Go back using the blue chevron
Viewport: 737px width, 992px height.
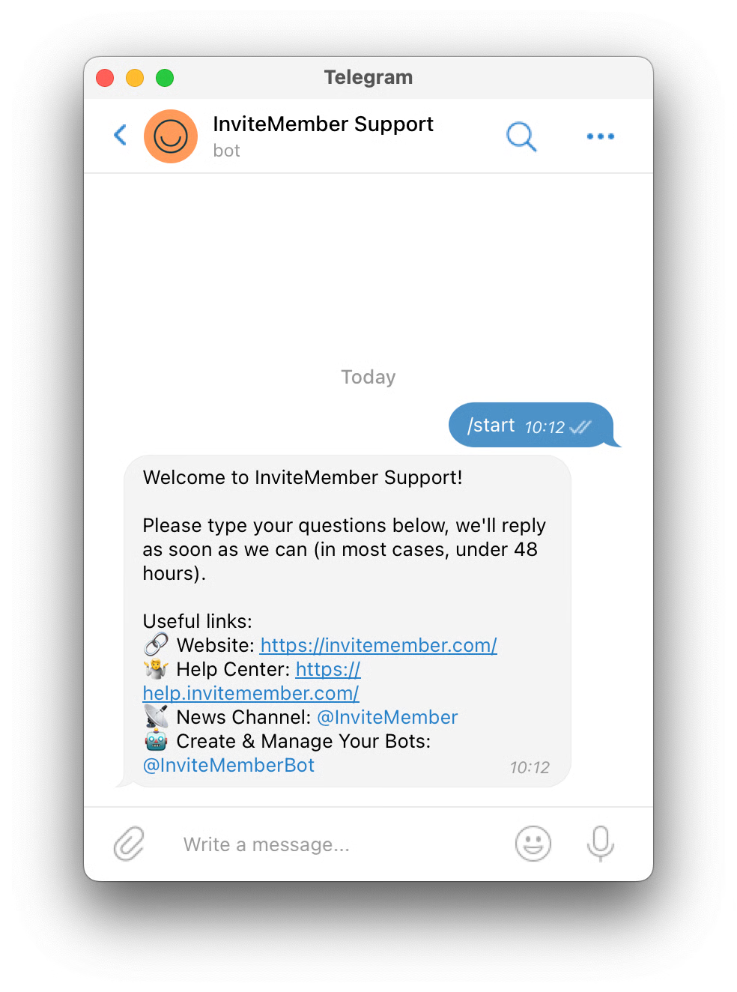(x=120, y=135)
